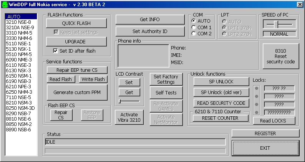Click READ SECURITY CODE button
This screenshot has width=305, height=162.
(x=221, y=103)
